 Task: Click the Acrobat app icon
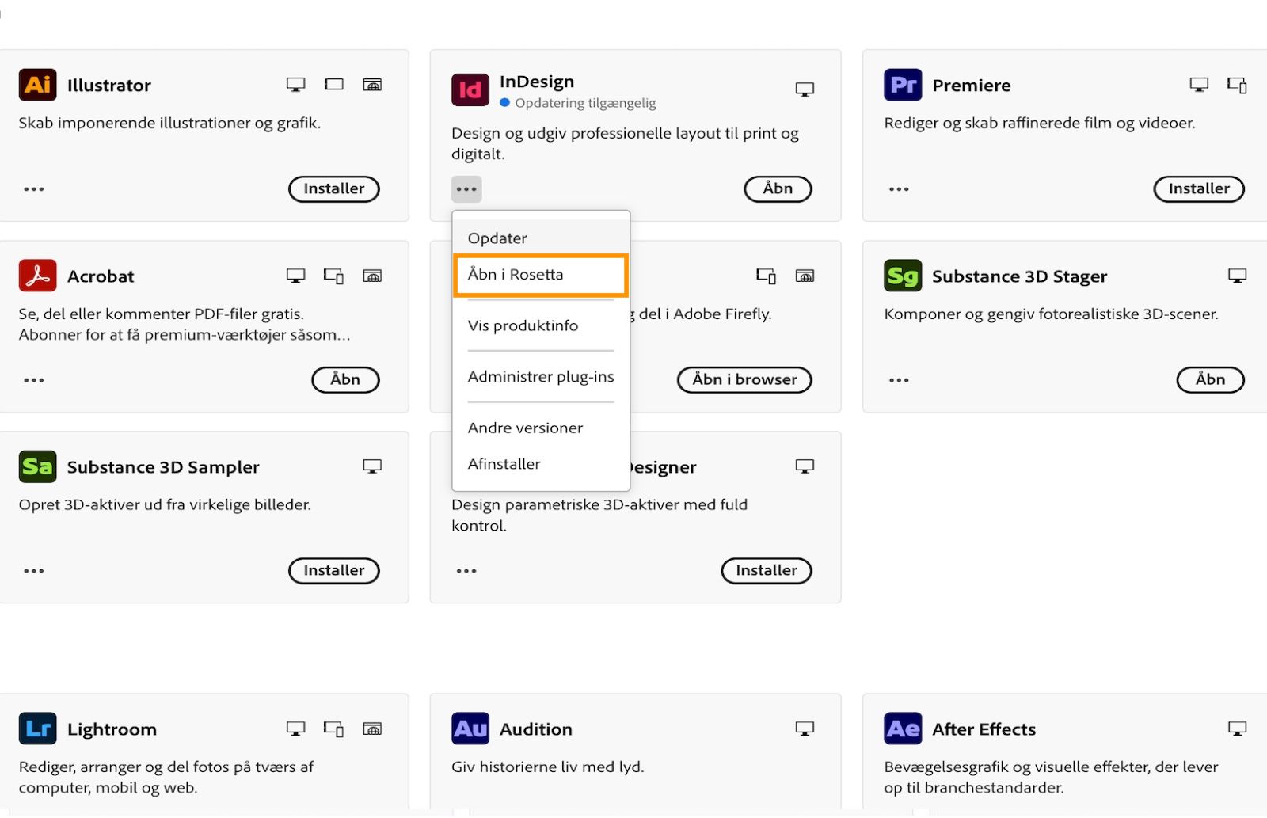[37, 276]
